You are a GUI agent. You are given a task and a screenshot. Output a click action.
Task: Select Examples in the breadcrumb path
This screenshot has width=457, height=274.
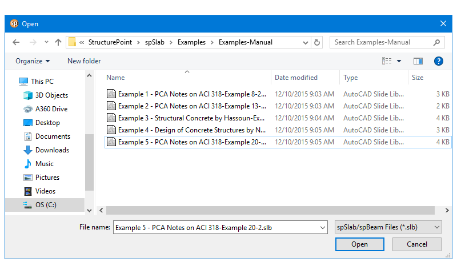[x=191, y=42]
